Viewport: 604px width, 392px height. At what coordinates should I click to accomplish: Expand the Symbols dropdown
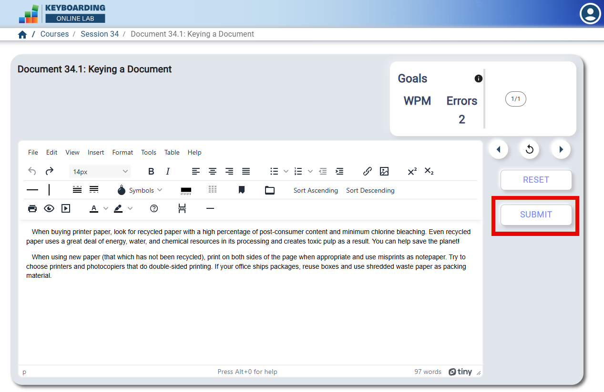[x=160, y=190]
